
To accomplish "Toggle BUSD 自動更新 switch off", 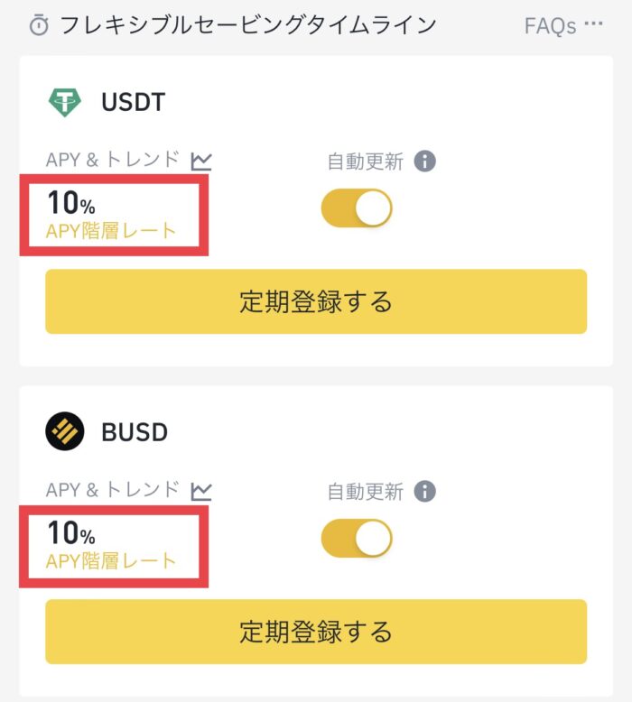I will coord(357,538).
